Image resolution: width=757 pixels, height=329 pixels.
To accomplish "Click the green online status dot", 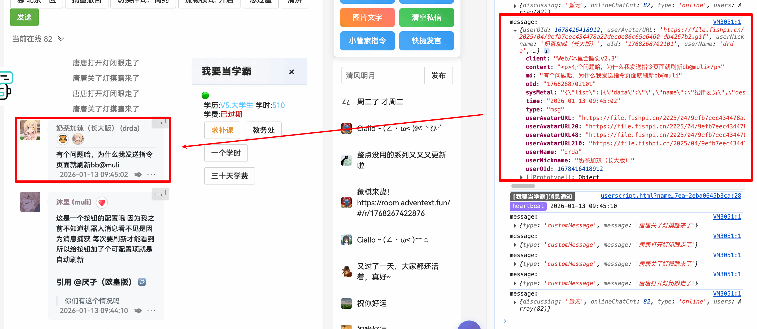I will tap(205, 95).
